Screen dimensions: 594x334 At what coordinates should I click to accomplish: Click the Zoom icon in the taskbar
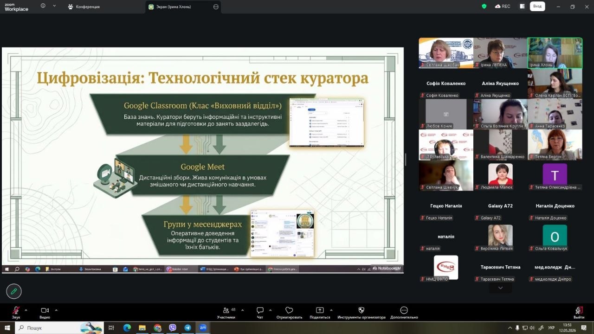(203, 328)
